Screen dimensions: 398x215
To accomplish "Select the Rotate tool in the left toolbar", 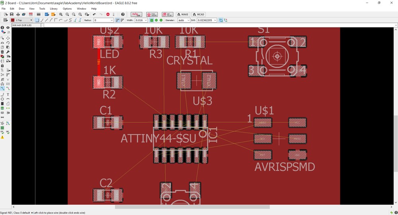I will [x=8, y=43].
